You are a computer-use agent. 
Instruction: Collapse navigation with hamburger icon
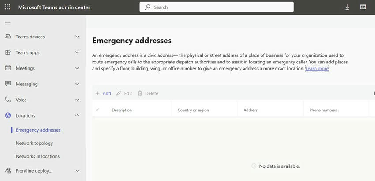point(7,23)
